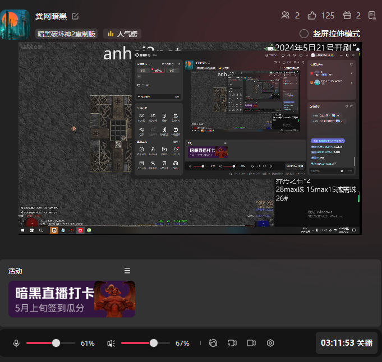The height and width of the screenshot is (362, 382).
Task: Click the stream title 粪网暗黑
Action: click(51, 16)
